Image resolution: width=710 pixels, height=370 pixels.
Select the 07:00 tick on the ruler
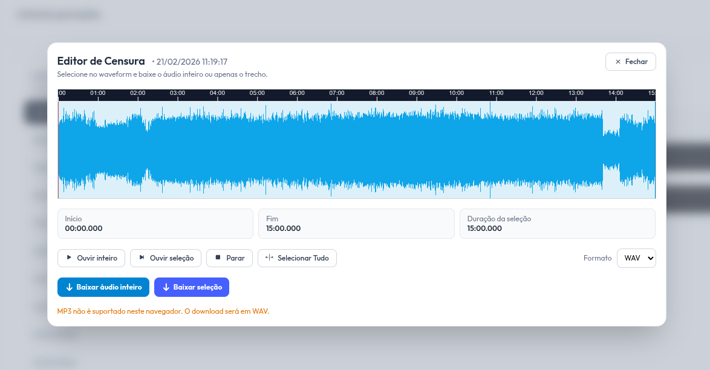point(337,93)
